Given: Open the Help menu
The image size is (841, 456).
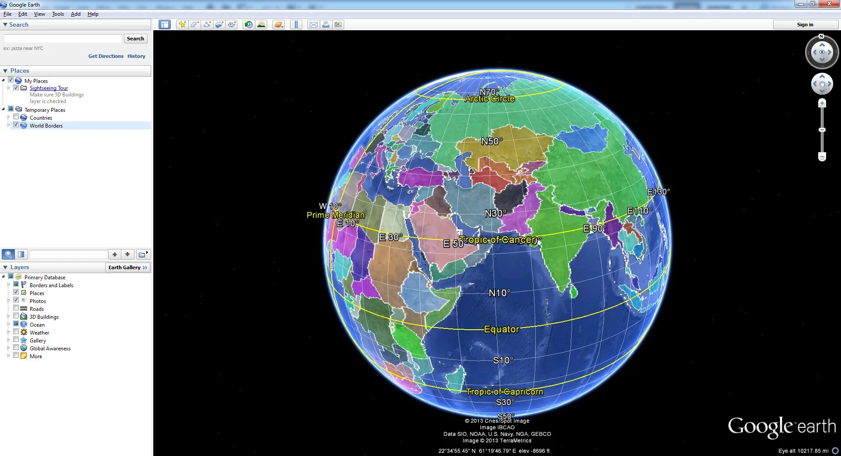Looking at the screenshot, I should point(93,14).
